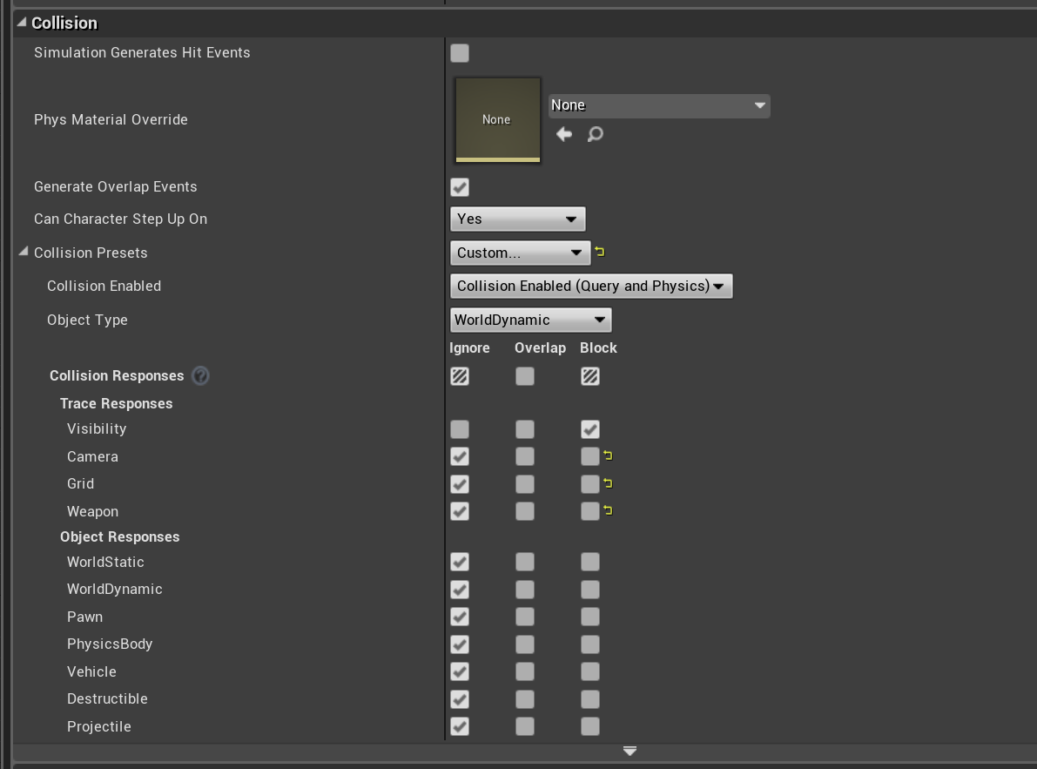Click reset arrow beside Weapon response

(x=608, y=510)
